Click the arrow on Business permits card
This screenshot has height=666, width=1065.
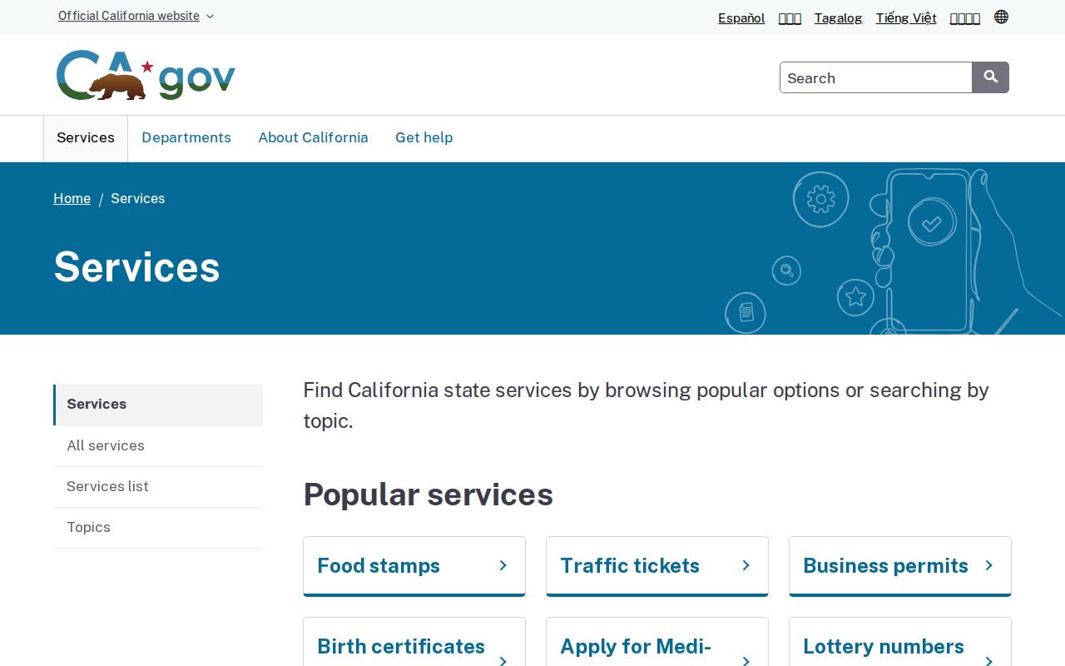(988, 565)
